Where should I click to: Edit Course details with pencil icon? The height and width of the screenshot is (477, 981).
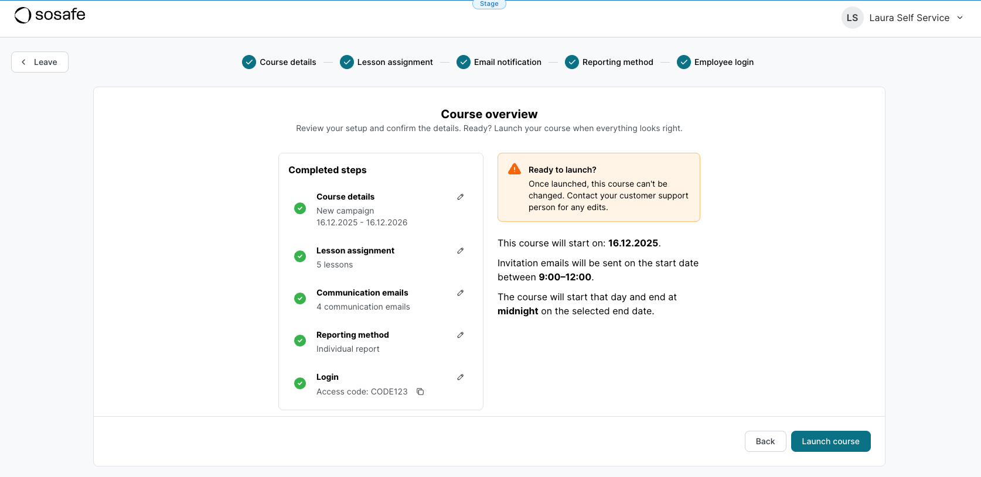pos(461,197)
